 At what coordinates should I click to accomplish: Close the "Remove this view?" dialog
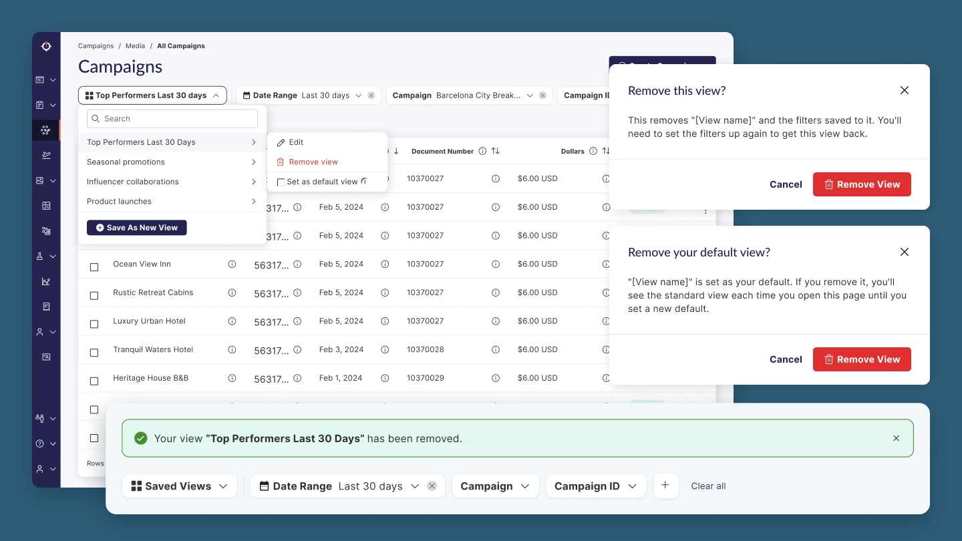pyautogui.click(x=905, y=90)
